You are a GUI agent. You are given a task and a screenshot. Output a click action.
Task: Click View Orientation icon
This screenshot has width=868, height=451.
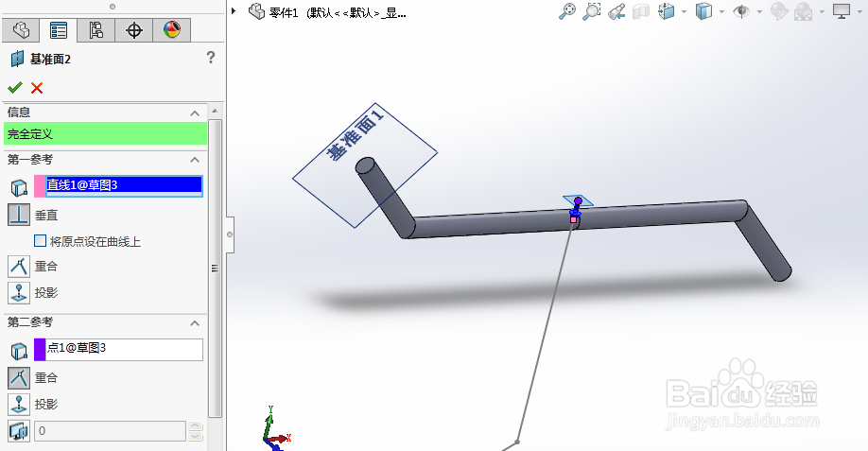pos(666,11)
